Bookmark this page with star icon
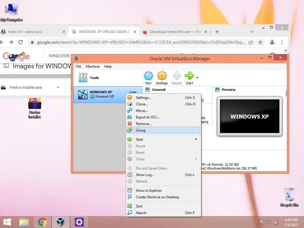 [260, 42]
